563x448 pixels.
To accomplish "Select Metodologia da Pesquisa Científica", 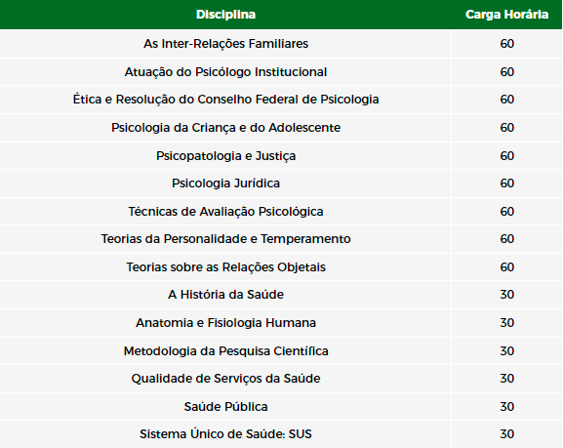I will pyautogui.click(x=225, y=351).
